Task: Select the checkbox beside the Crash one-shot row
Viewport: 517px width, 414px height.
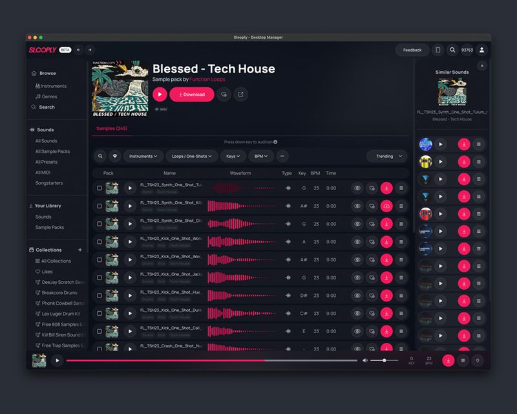Action: point(100,349)
